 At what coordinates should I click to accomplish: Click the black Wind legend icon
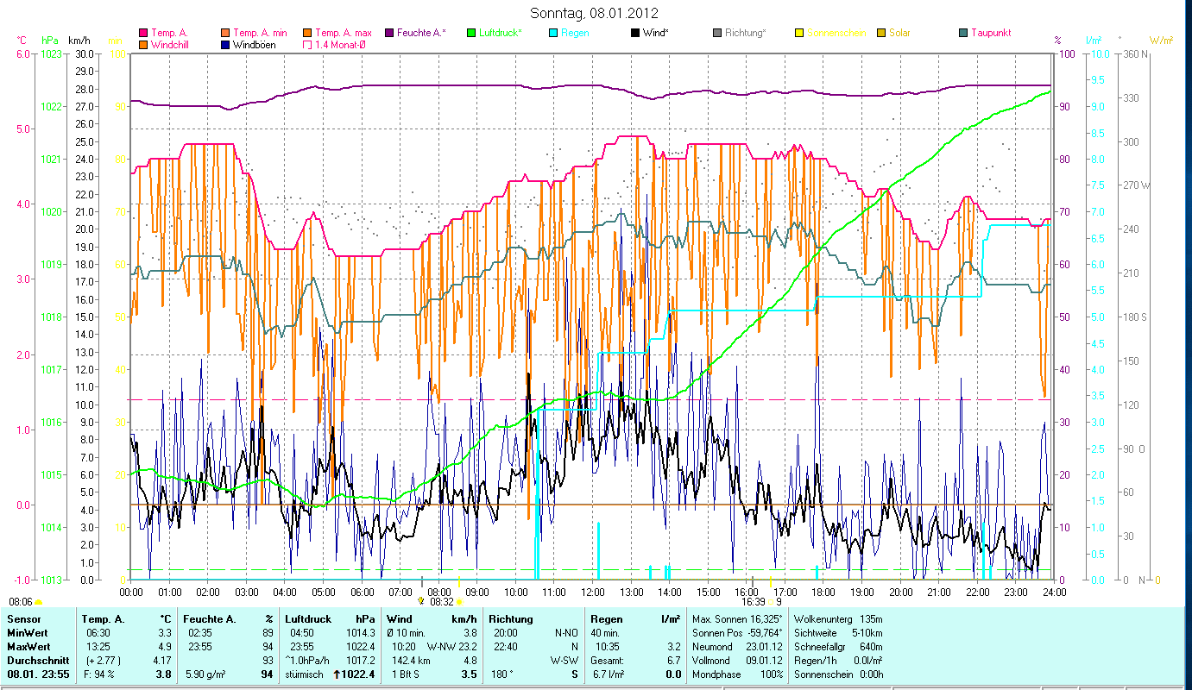click(x=635, y=33)
